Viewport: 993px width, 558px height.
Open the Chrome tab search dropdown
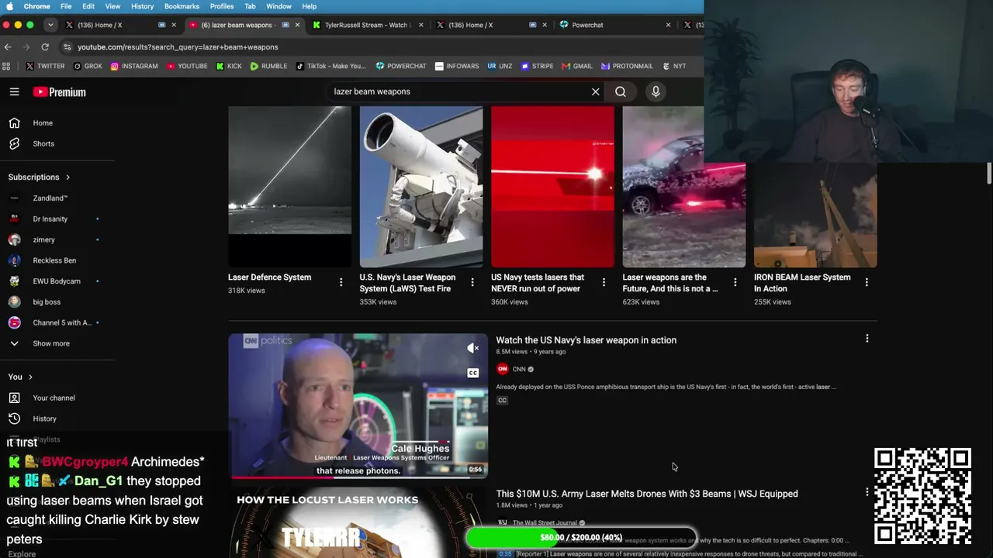[50, 25]
